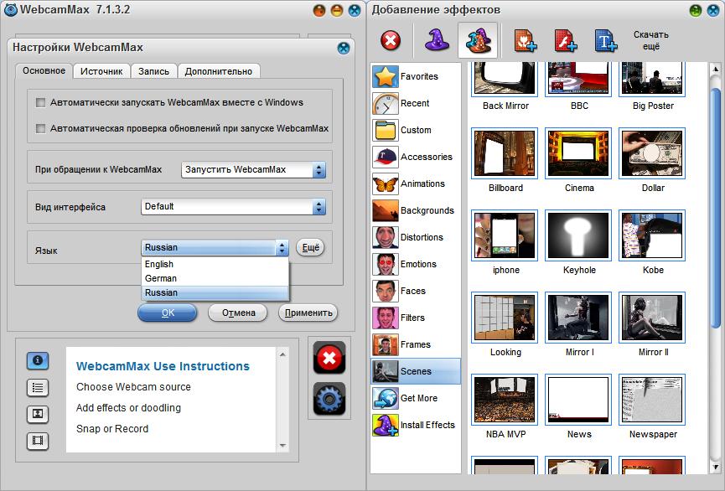Click the OK button
The image size is (725, 491).
(x=168, y=313)
